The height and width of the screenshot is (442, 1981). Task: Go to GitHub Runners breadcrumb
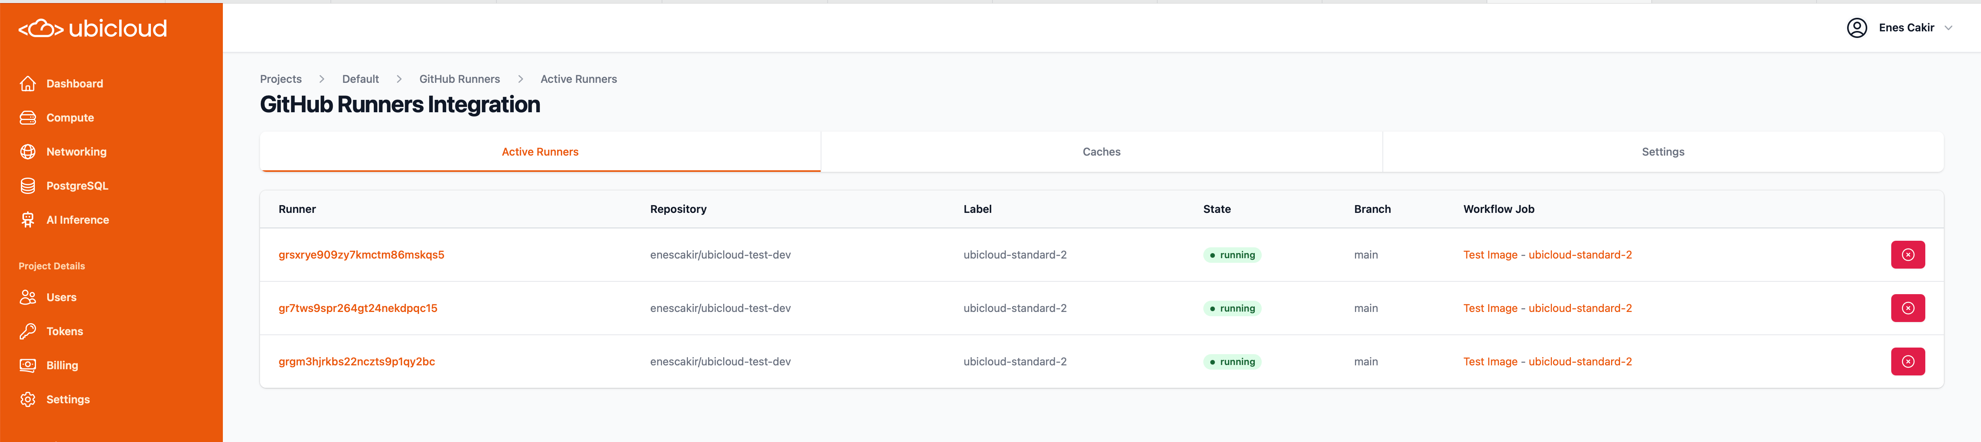(x=459, y=79)
